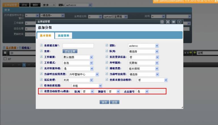Click 添加 in the top toolbar
Image resolution: width=218 pixels, height=125 pixels.
coord(24,5)
